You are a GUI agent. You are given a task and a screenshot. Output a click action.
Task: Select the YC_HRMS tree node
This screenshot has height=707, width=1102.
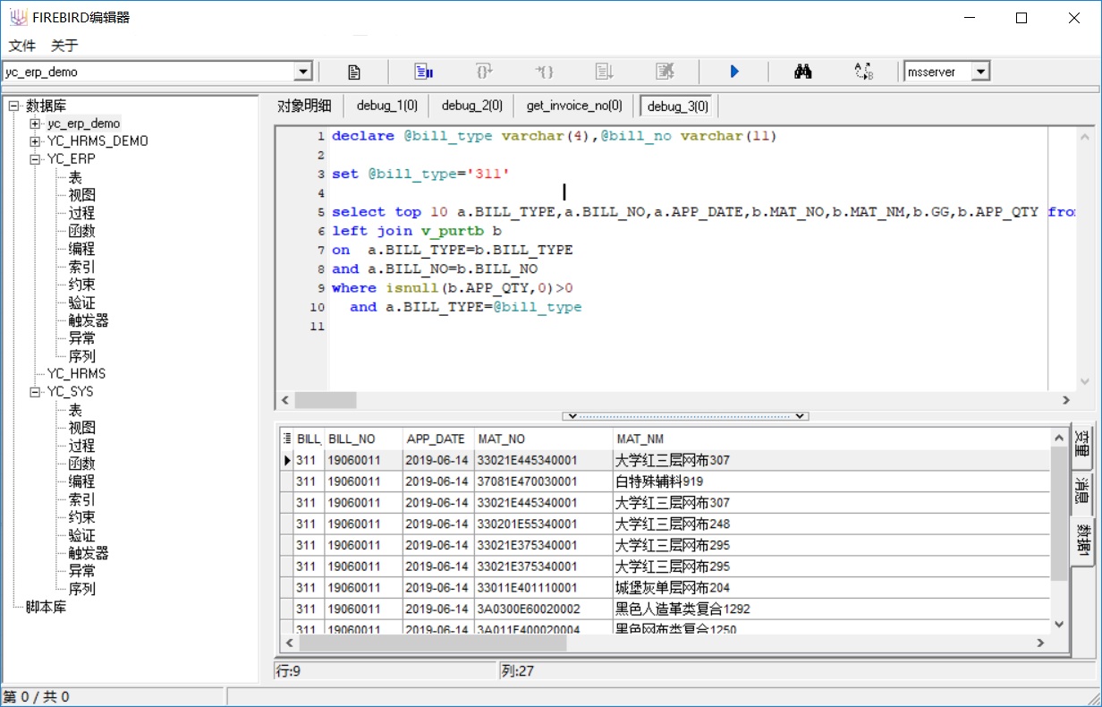[x=76, y=374]
